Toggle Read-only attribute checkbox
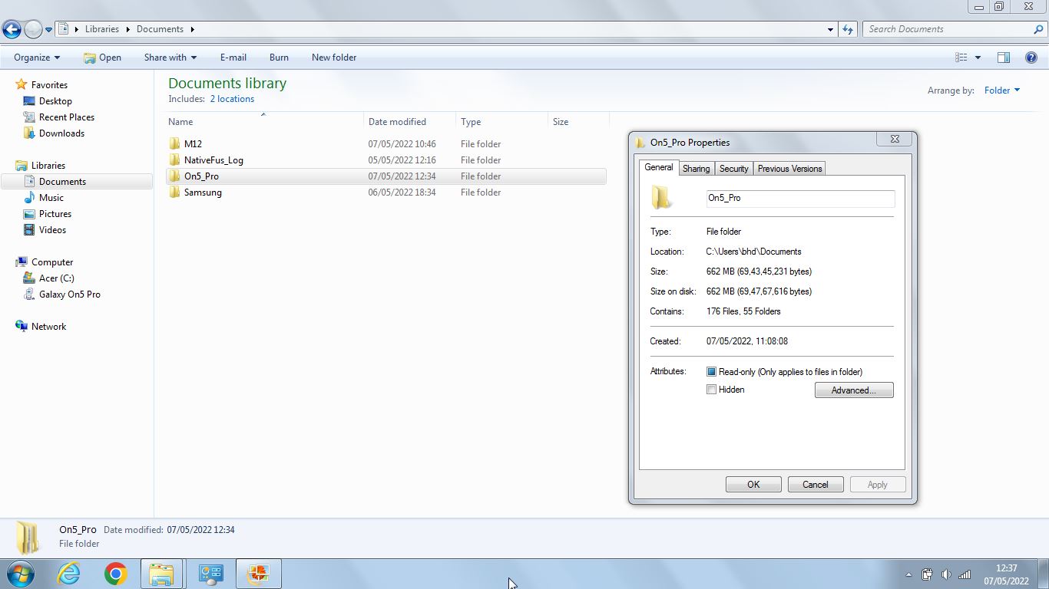The height and width of the screenshot is (589, 1049). (x=711, y=372)
